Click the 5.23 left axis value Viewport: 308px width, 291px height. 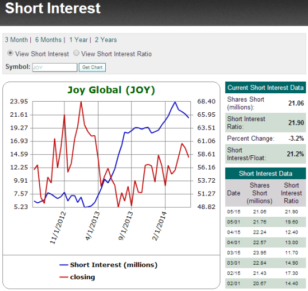(21, 207)
